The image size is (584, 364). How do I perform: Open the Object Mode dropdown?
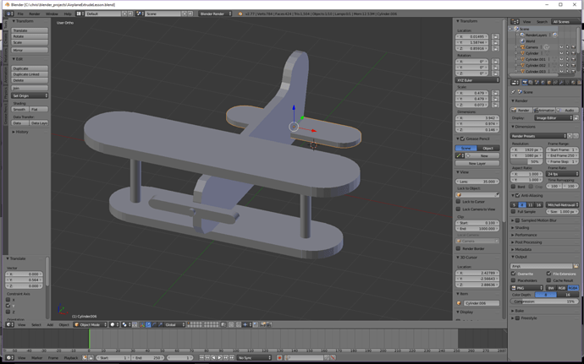click(x=91, y=324)
